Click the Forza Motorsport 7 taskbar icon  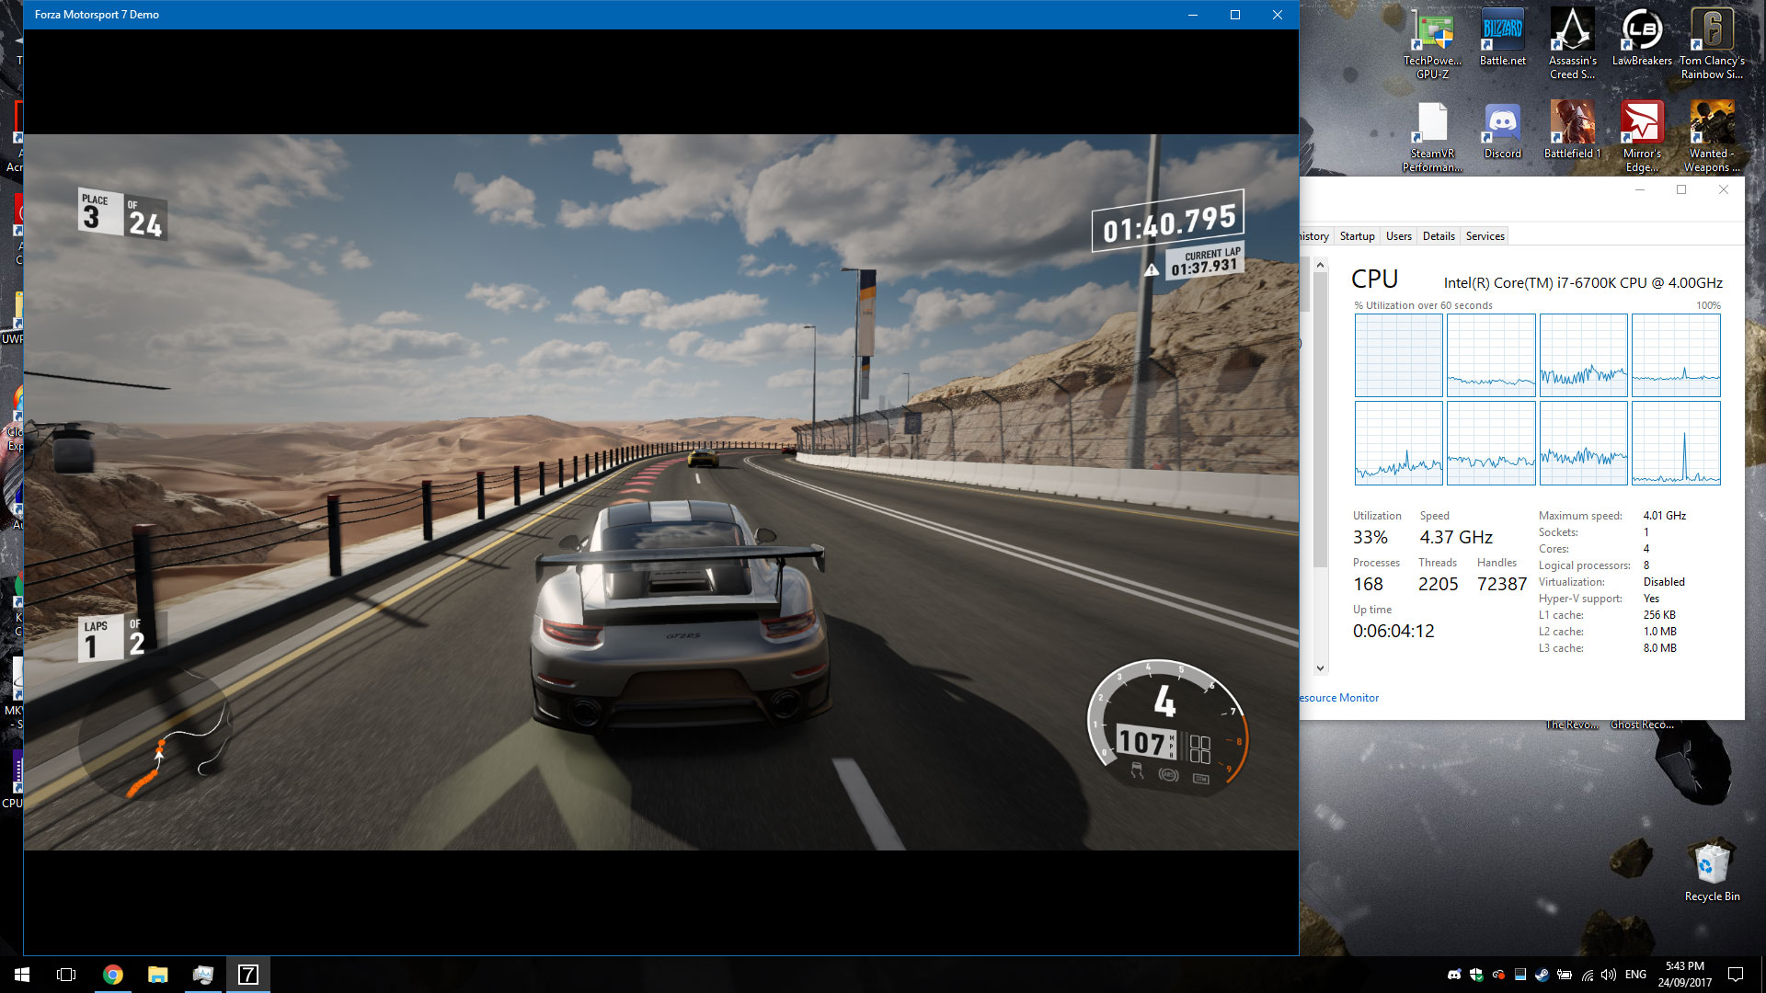tap(248, 975)
